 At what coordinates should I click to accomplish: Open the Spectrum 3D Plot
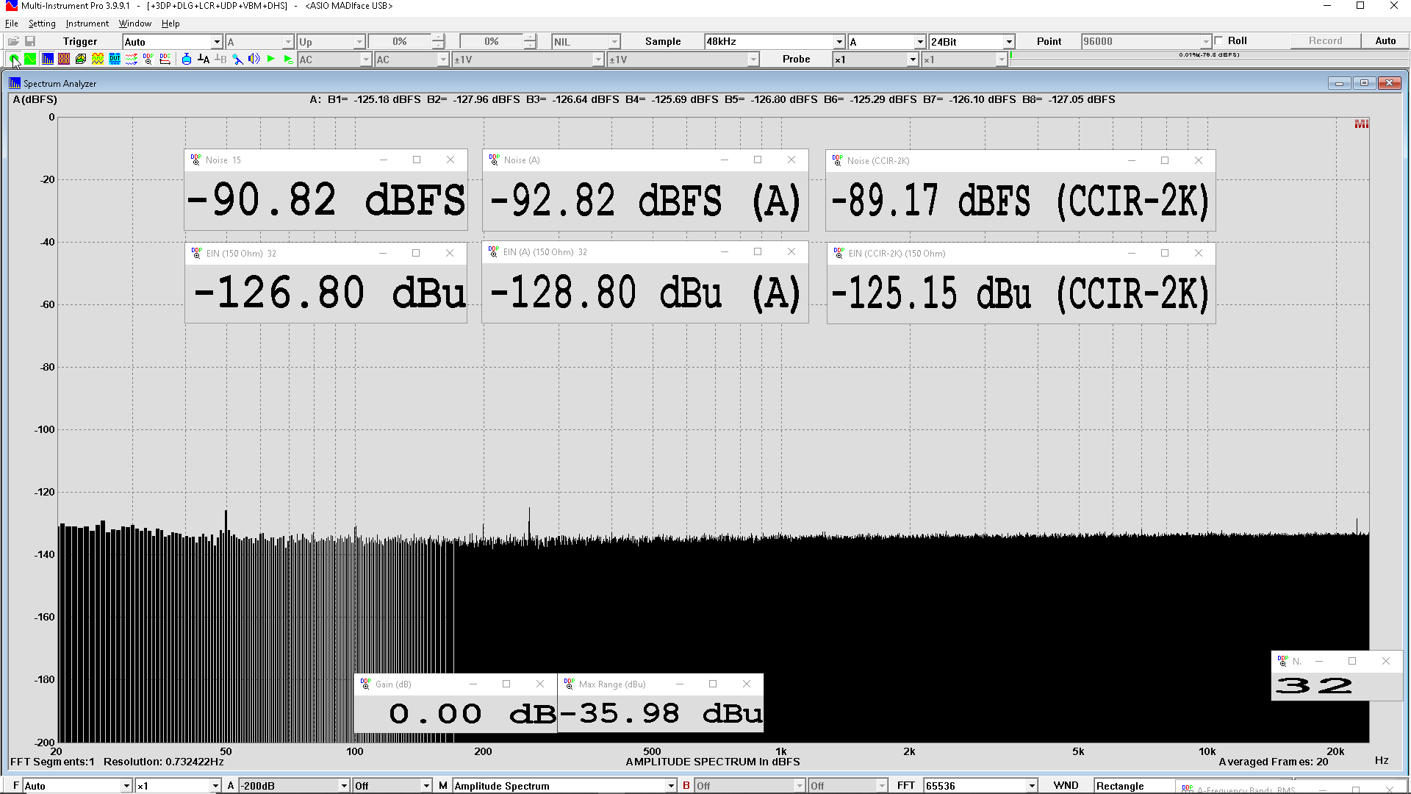[x=81, y=59]
